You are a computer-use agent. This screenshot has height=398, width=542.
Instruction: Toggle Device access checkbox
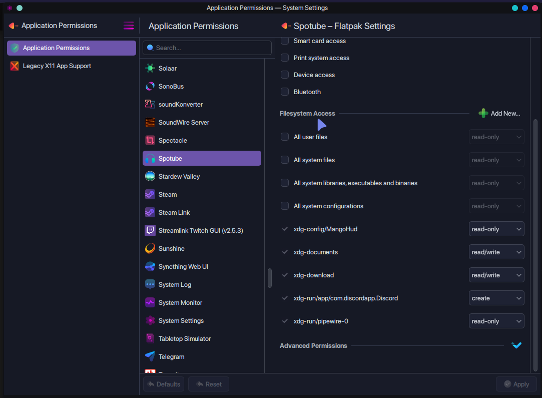pos(285,75)
